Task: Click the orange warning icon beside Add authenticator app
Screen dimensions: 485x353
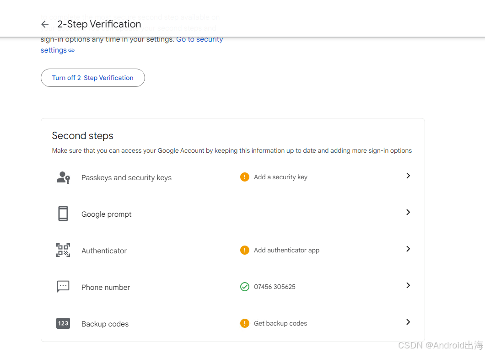Action: pyautogui.click(x=245, y=250)
